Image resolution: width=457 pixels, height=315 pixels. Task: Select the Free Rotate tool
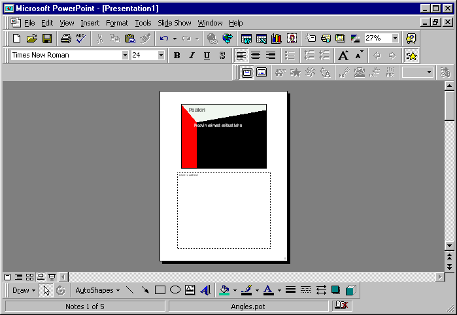coord(61,290)
